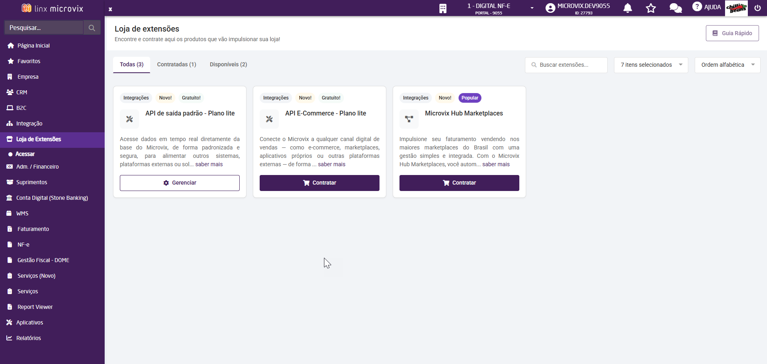767x364 pixels.
Task: Click the user account avatar icon
Action: point(550,8)
